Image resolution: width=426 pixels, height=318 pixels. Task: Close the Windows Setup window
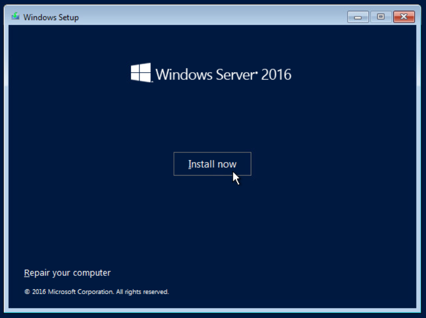tap(404, 17)
